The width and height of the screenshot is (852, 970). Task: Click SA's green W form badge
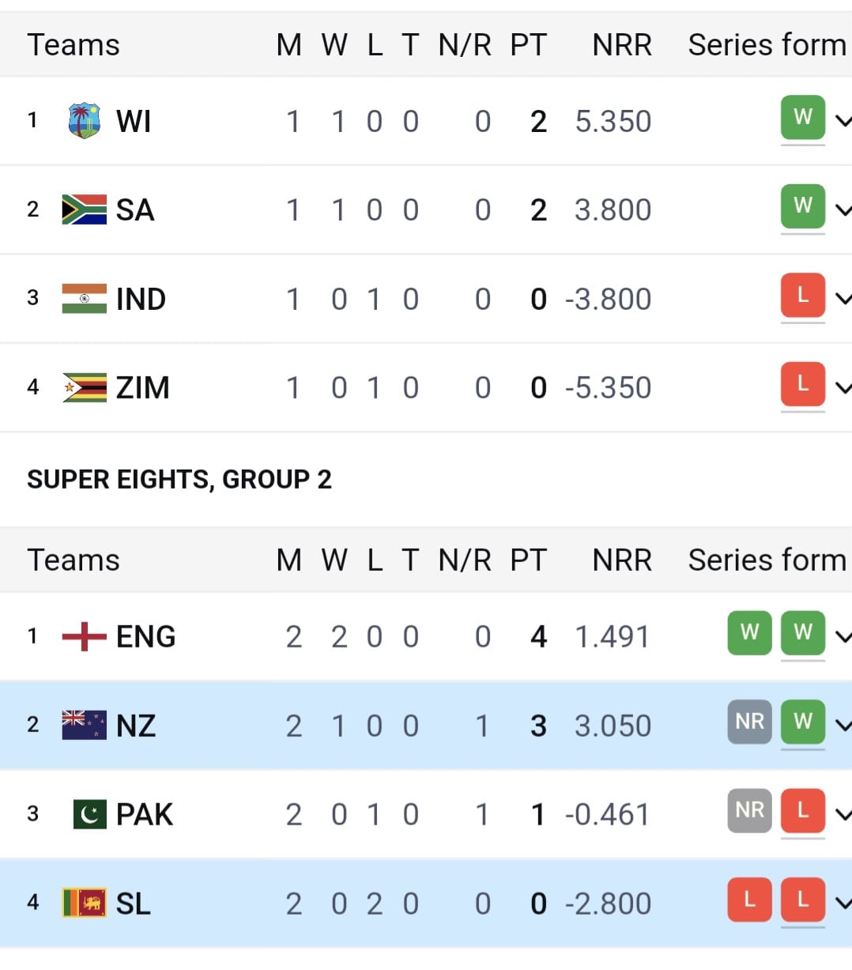click(802, 206)
